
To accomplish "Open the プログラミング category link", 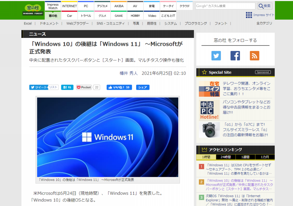I will coord(196,24).
